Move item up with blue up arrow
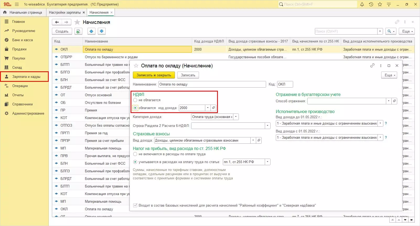 91,31
